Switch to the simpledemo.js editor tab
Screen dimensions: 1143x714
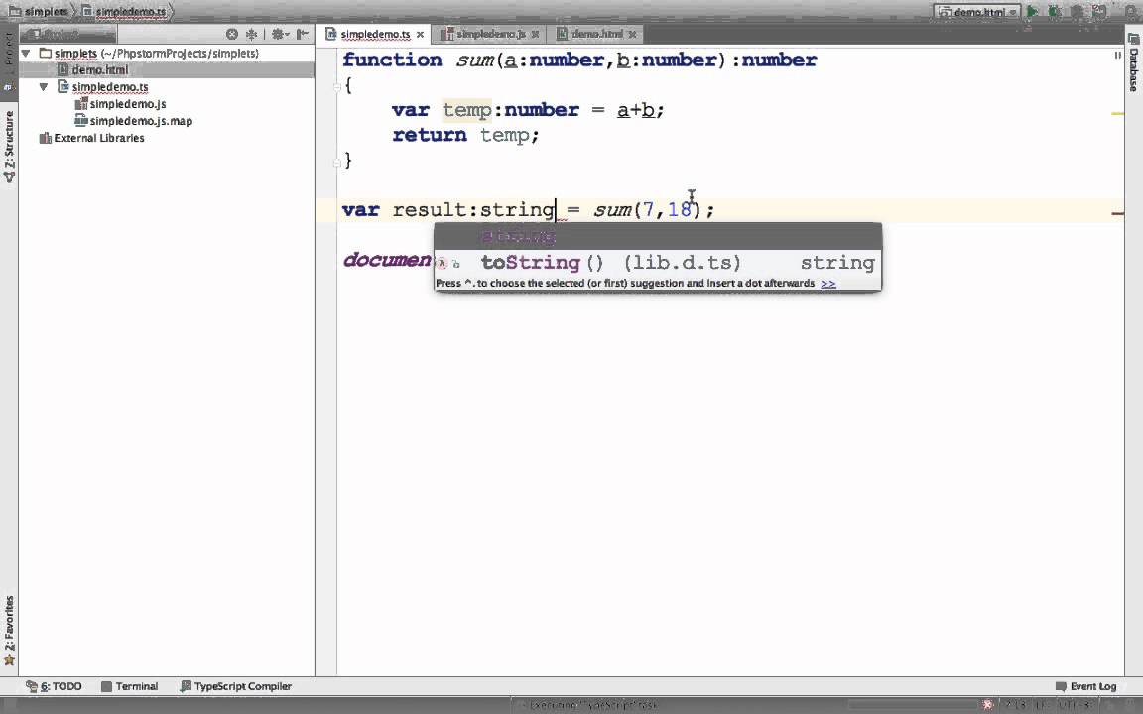490,35
